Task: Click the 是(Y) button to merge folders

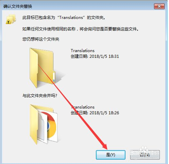Action: [x=111, y=155]
